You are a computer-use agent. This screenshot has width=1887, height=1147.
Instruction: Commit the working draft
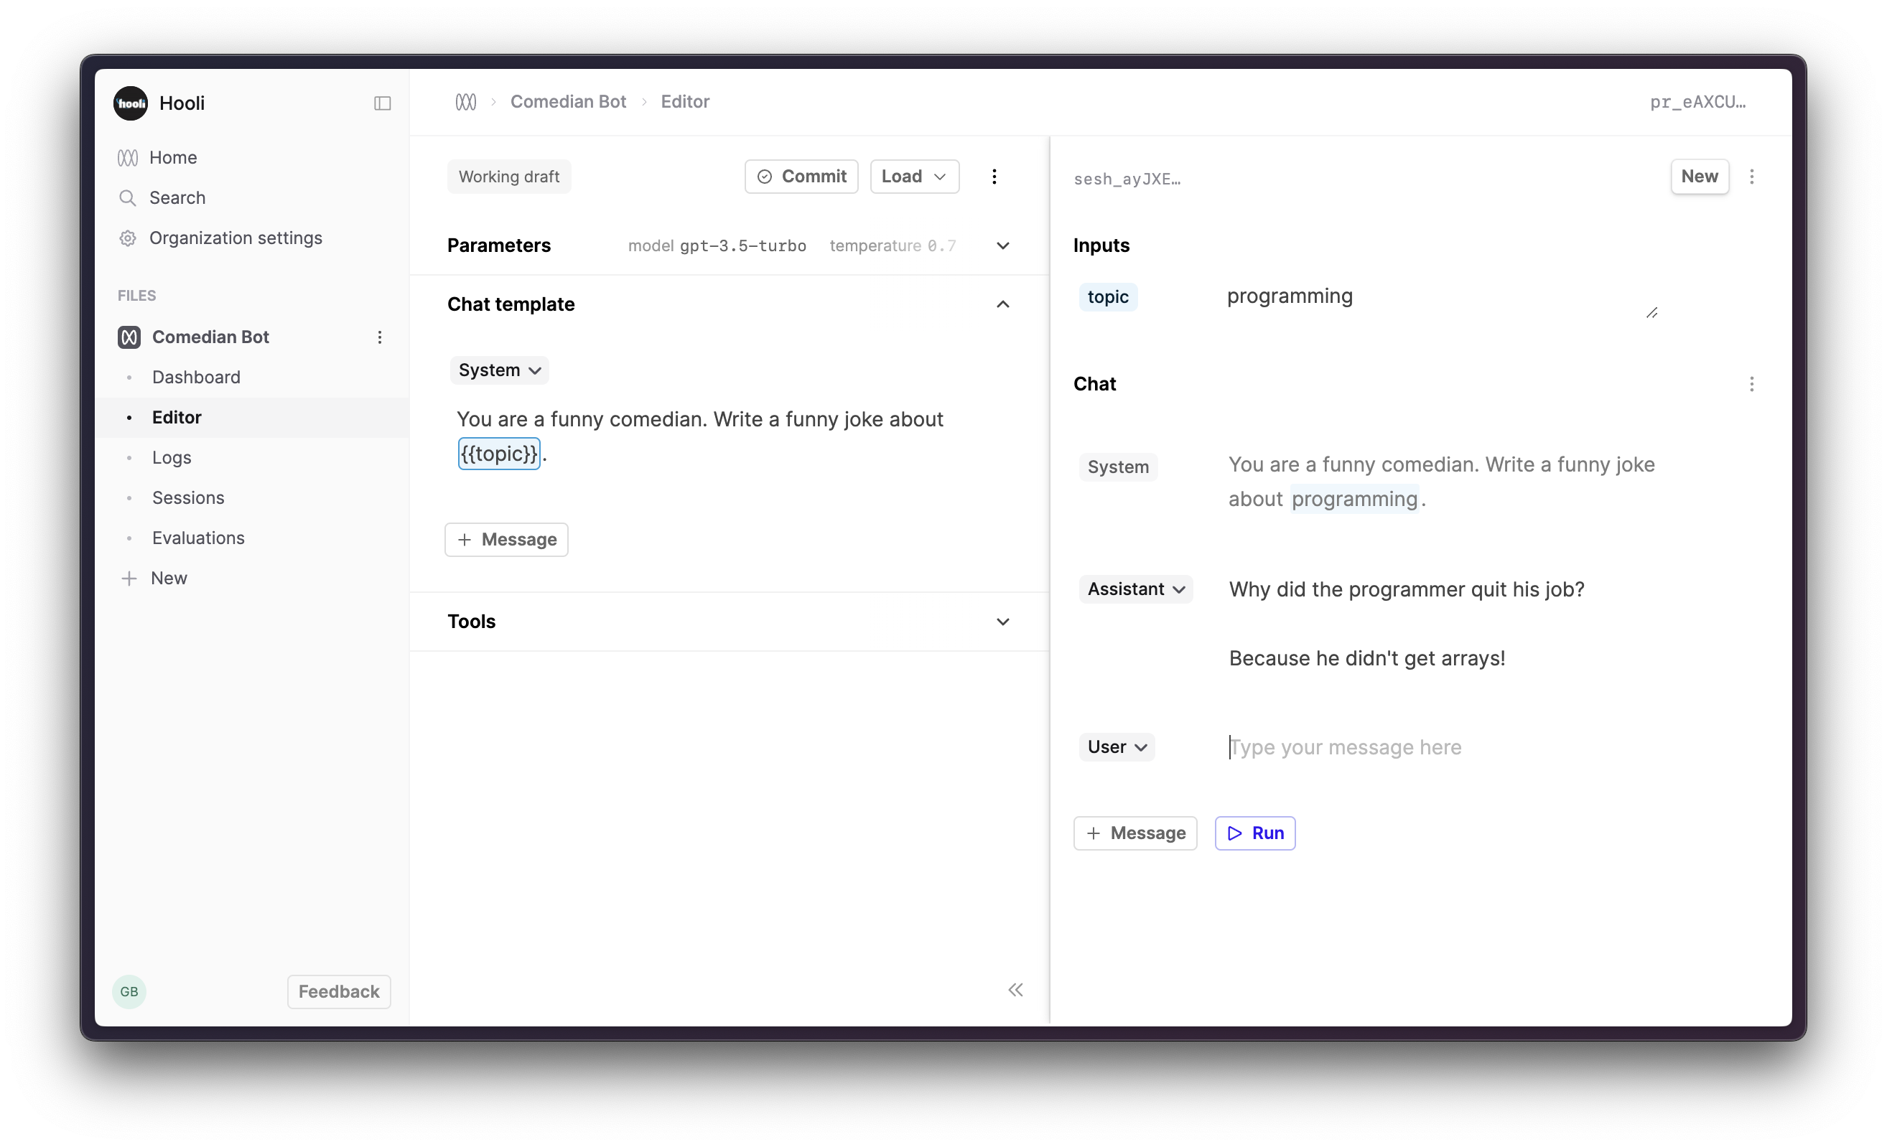click(x=801, y=176)
